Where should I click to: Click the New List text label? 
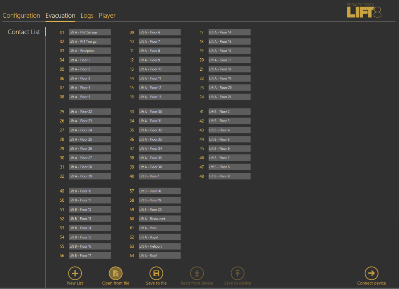click(x=75, y=283)
